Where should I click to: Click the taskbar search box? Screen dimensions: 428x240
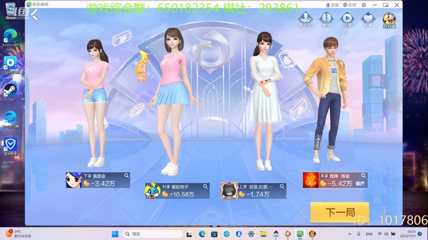click(153, 234)
